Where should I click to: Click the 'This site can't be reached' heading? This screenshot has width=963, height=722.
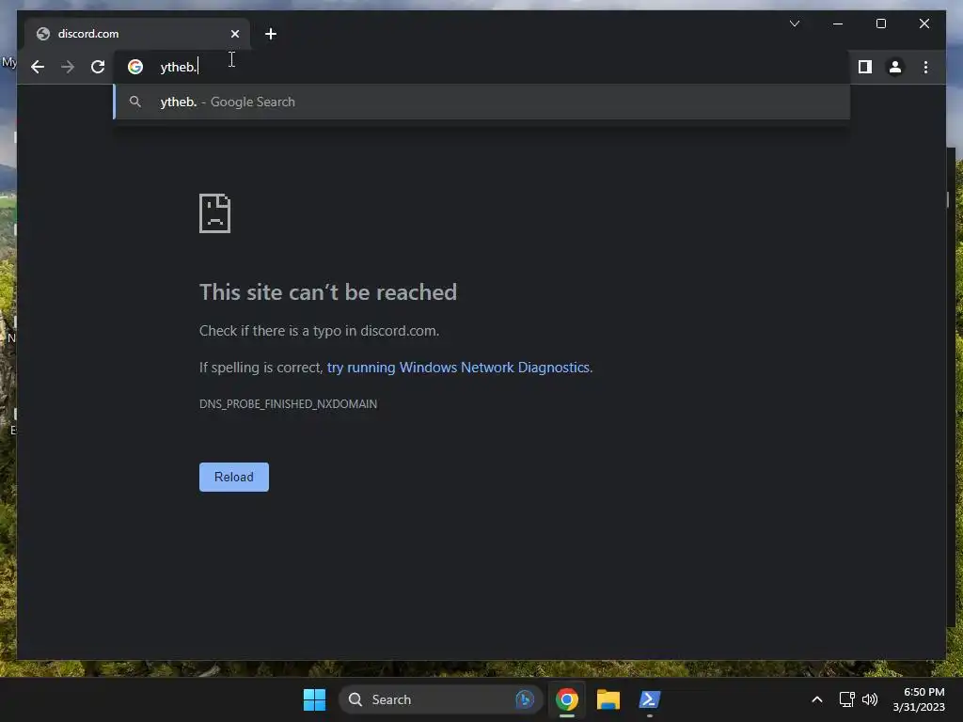pos(328,292)
